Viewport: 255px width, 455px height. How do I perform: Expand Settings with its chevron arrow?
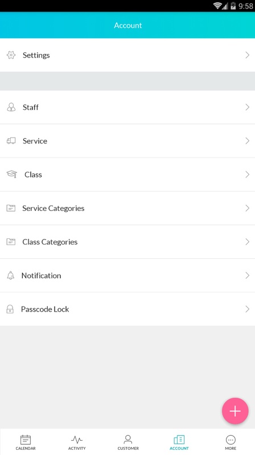tap(247, 55)
